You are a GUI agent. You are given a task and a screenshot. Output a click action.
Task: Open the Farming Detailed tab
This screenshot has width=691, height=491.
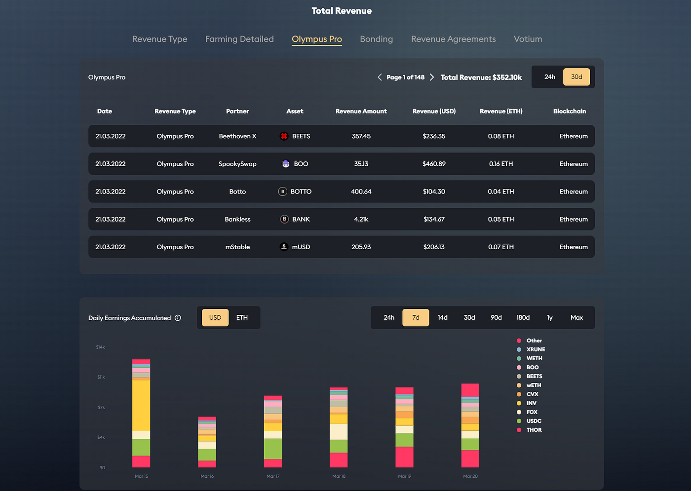pos(239,39)
